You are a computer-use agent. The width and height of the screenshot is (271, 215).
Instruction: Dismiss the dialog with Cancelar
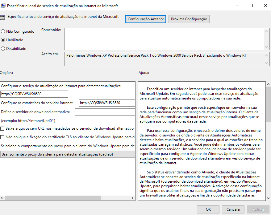233,209
